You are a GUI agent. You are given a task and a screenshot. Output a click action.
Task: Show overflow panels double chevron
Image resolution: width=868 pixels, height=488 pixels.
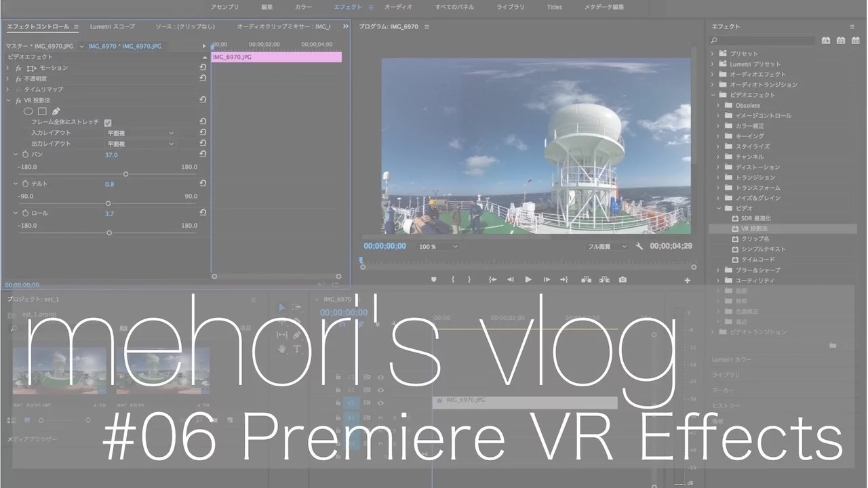coord(346,26)
